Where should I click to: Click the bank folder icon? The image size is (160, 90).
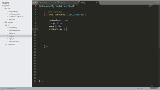tap(4, 6)
